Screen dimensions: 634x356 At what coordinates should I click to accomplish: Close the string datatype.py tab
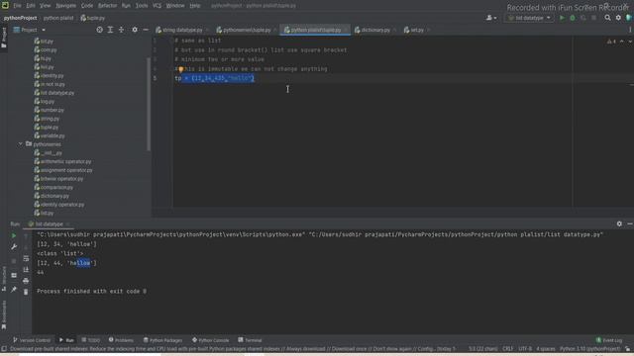click(x=207, y=30)
